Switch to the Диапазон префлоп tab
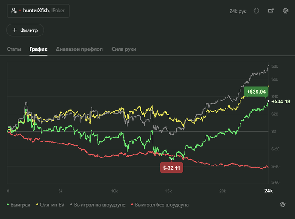 [79, 49]
